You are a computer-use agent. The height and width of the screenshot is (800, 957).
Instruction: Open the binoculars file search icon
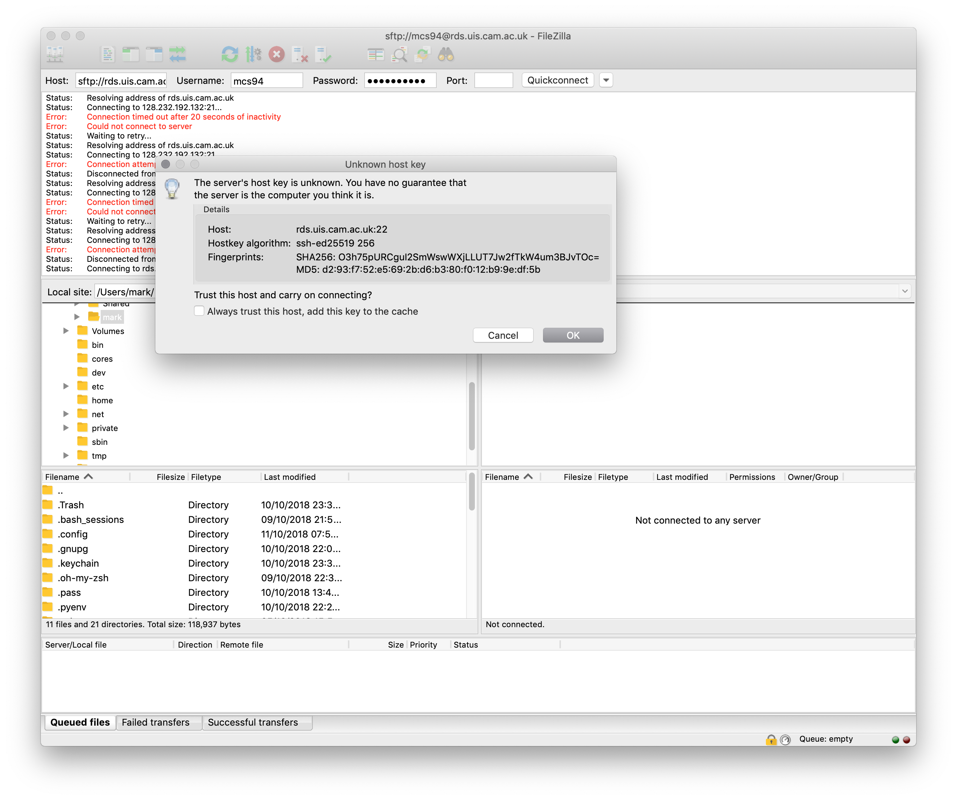pos(445,55)
